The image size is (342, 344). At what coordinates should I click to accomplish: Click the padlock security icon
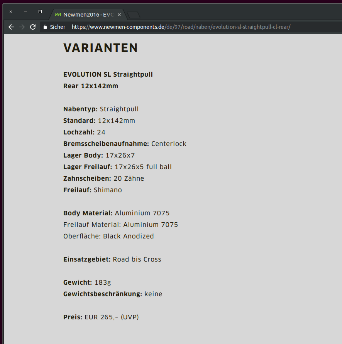pos(45,27)
